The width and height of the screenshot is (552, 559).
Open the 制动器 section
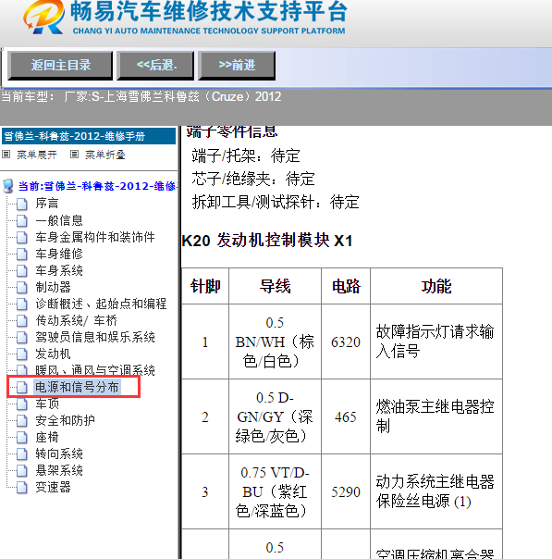pyautogui.click(x=53, y=287)
